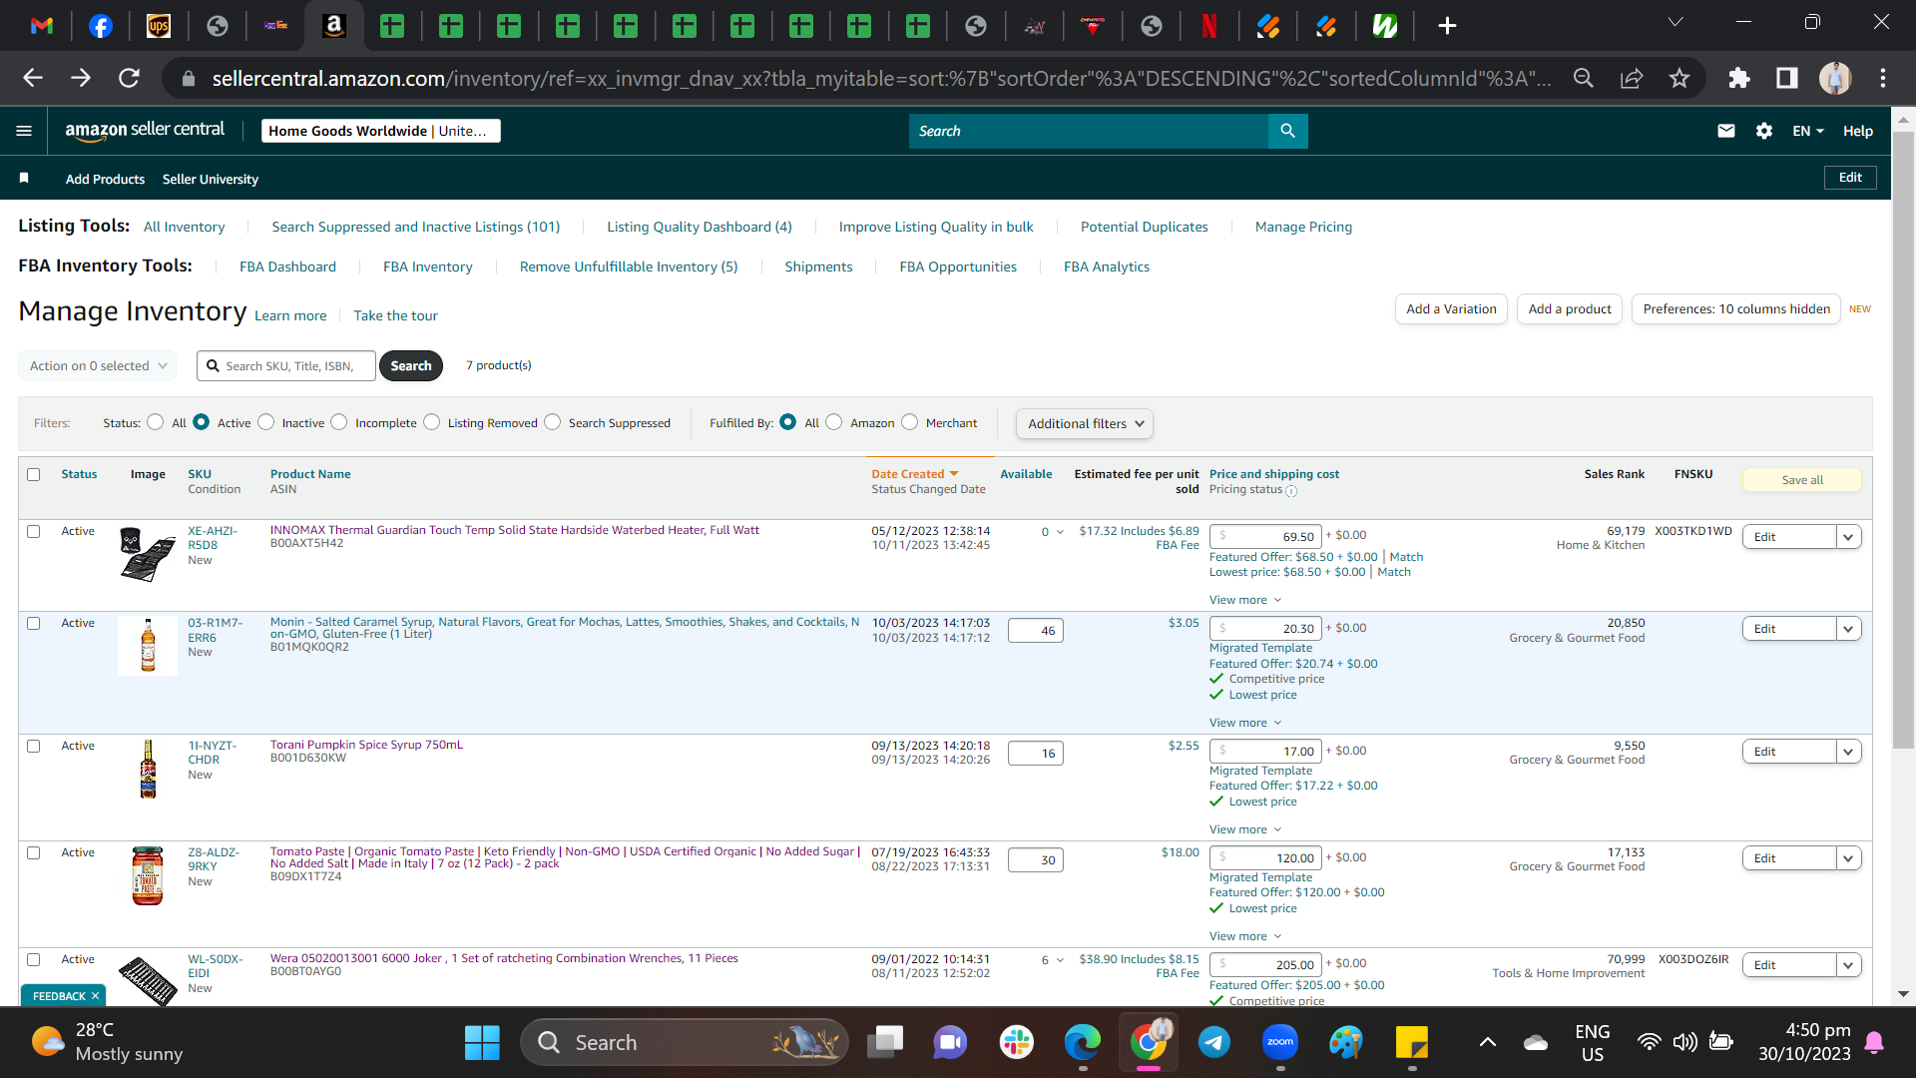Click the Save all button
Viewport: 1916px width, 1078px height.
pos(1802,480)
